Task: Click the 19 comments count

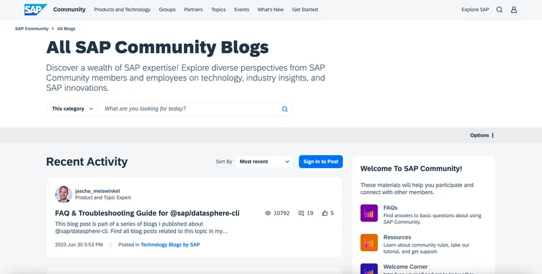Action: coord(310,213)
